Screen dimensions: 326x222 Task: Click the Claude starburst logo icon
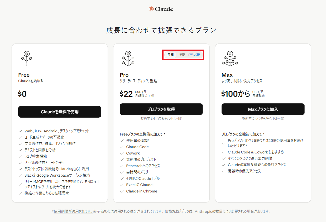tap(151, 9)
